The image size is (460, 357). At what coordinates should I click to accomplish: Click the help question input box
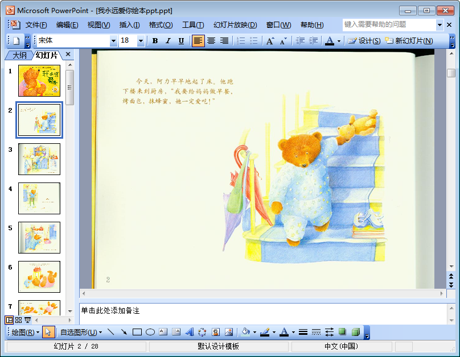click(389, 24)
